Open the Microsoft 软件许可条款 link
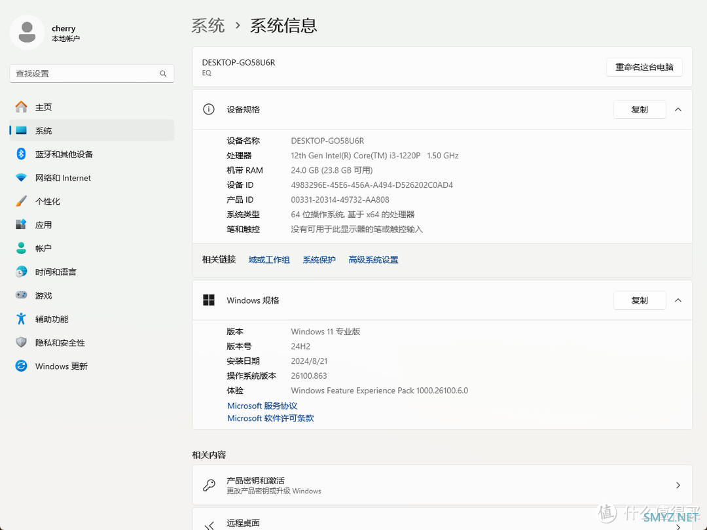 pos(270,418)
